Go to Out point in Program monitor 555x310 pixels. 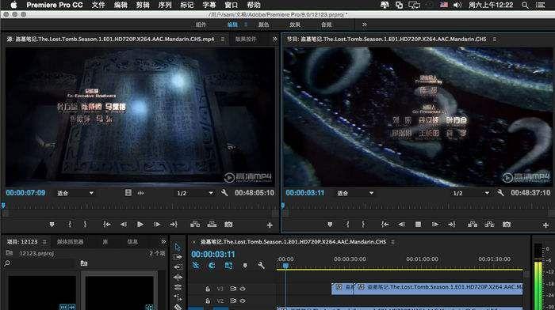(x=452, y=225)
